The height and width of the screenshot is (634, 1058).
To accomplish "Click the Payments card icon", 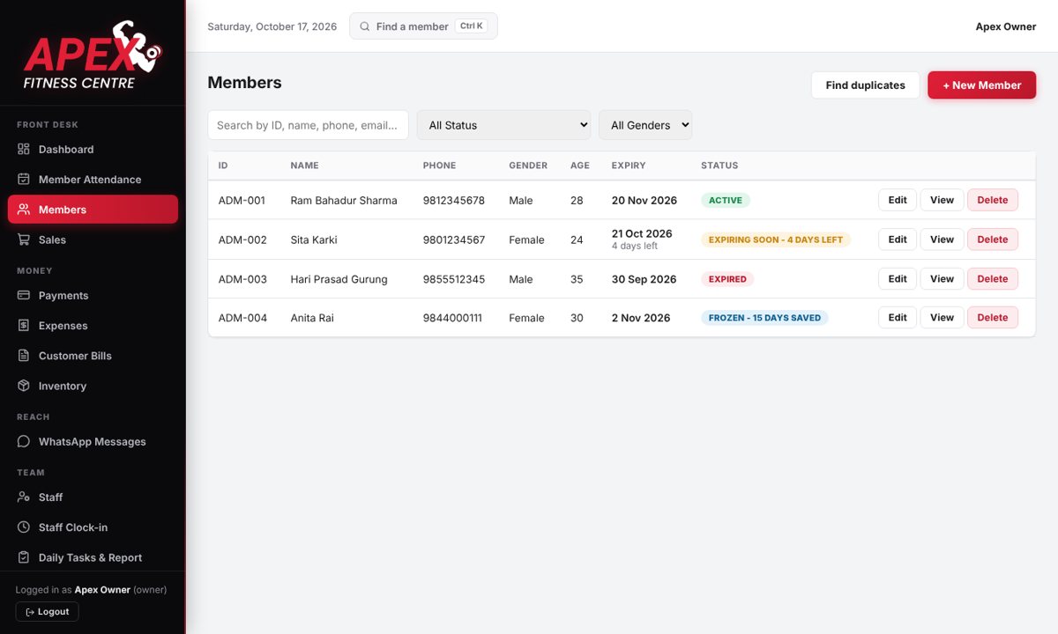I will click(x=24, y=296).
